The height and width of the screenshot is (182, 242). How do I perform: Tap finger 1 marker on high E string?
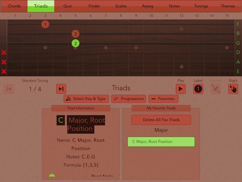[45, 24]
